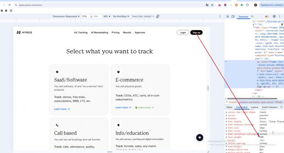Open site information icon in address bar
The image size is (284, 153).
[16, 5]
